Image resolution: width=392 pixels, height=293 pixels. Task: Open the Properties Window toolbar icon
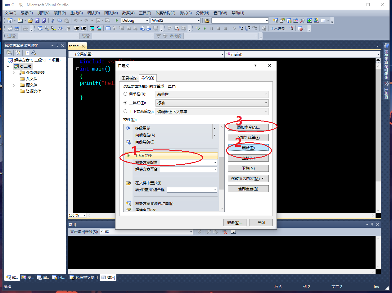pyautogui.click(x=282, y=21)
